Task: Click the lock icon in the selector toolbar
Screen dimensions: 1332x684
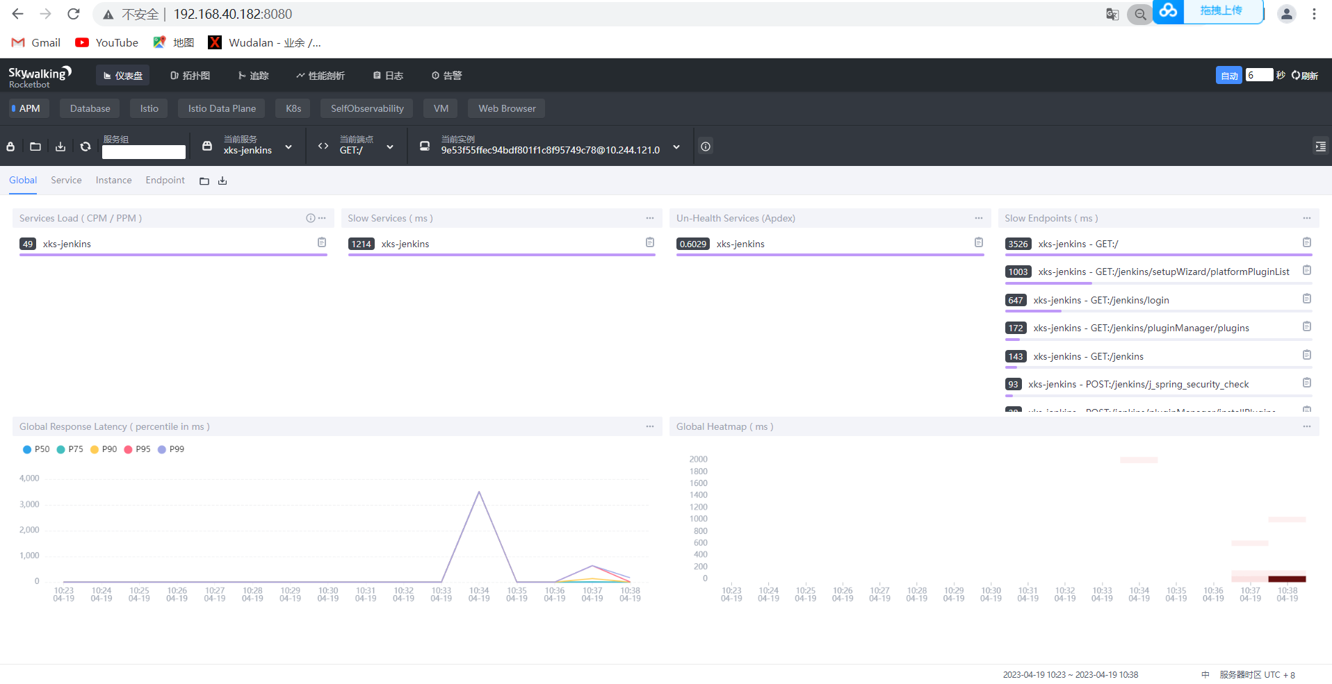Action: point(10,147)
